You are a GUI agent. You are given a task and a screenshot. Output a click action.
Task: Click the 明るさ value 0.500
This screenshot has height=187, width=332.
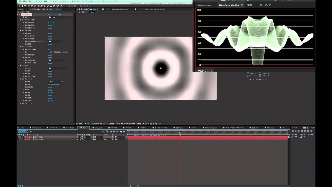[x=50, y=33]
